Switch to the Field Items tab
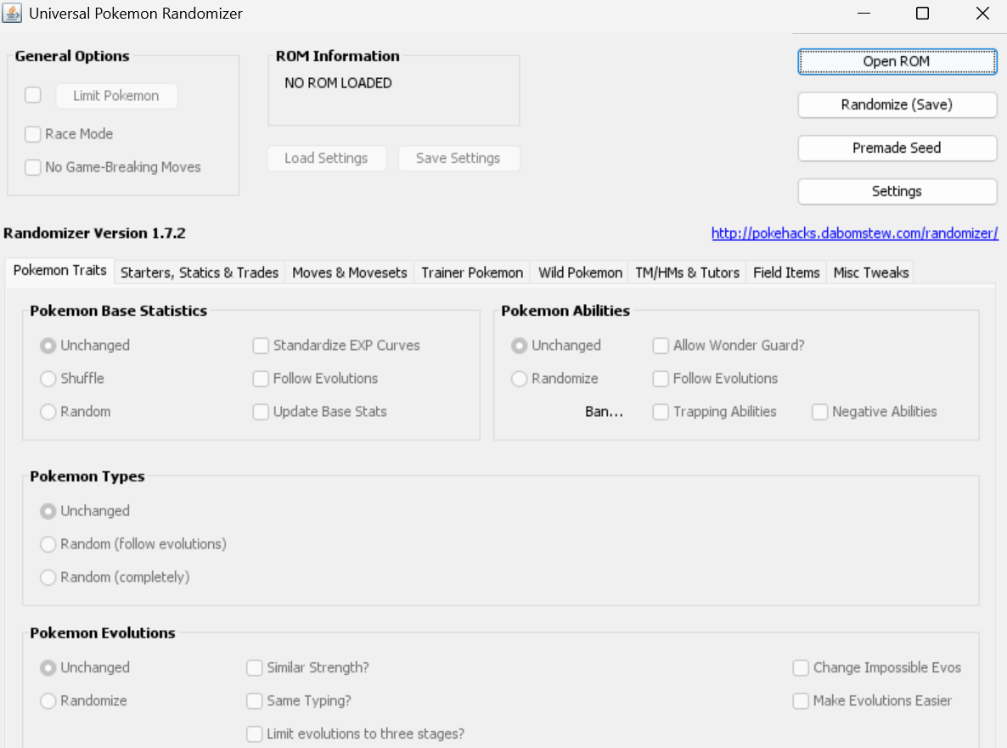Viewport: 1007px width, 748px height. coord(786,273)
